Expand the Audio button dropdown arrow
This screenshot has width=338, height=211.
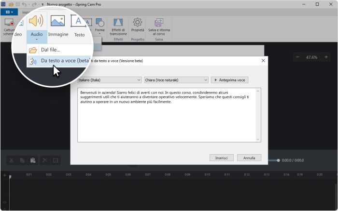pyautogui.click(x=37, y=40)
